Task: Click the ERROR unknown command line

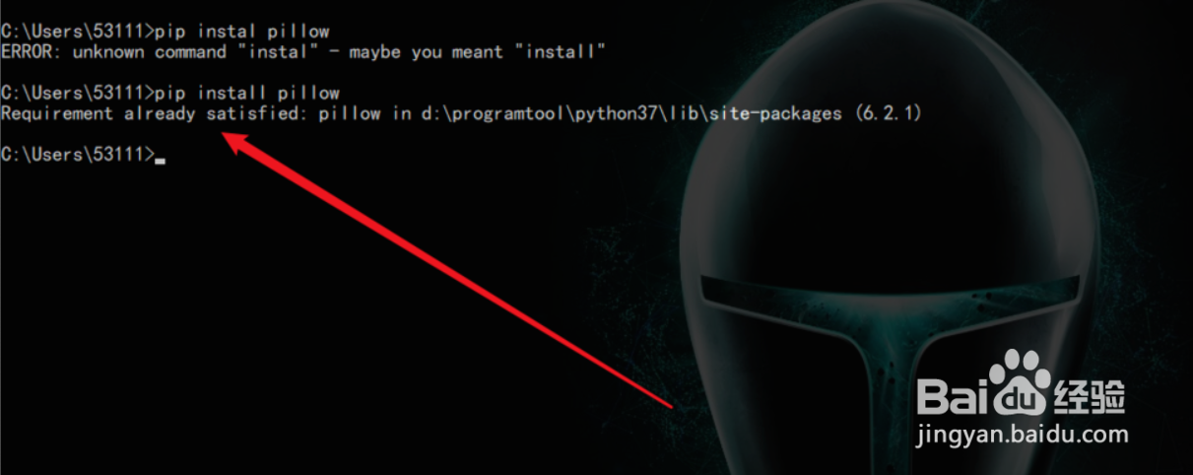Action: click(x=303, y=52)
